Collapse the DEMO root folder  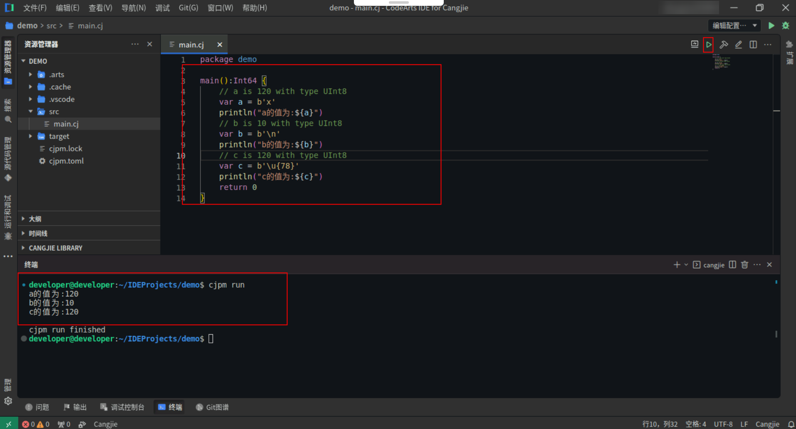pos(23,61)
